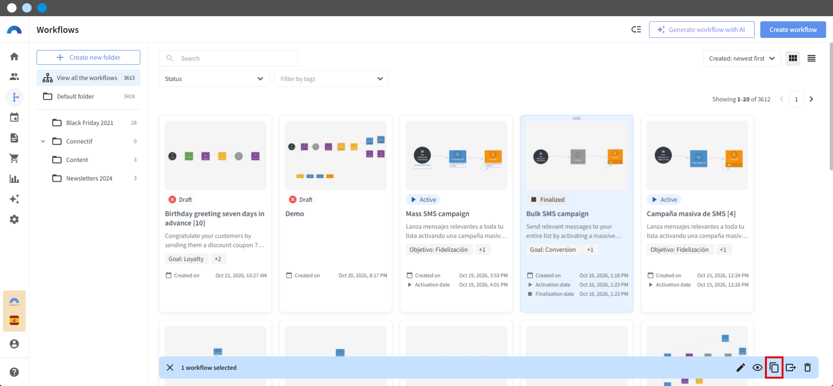The image size is (833, 386).
Task: Close the workflow selection bar
Action: point(170,368)
